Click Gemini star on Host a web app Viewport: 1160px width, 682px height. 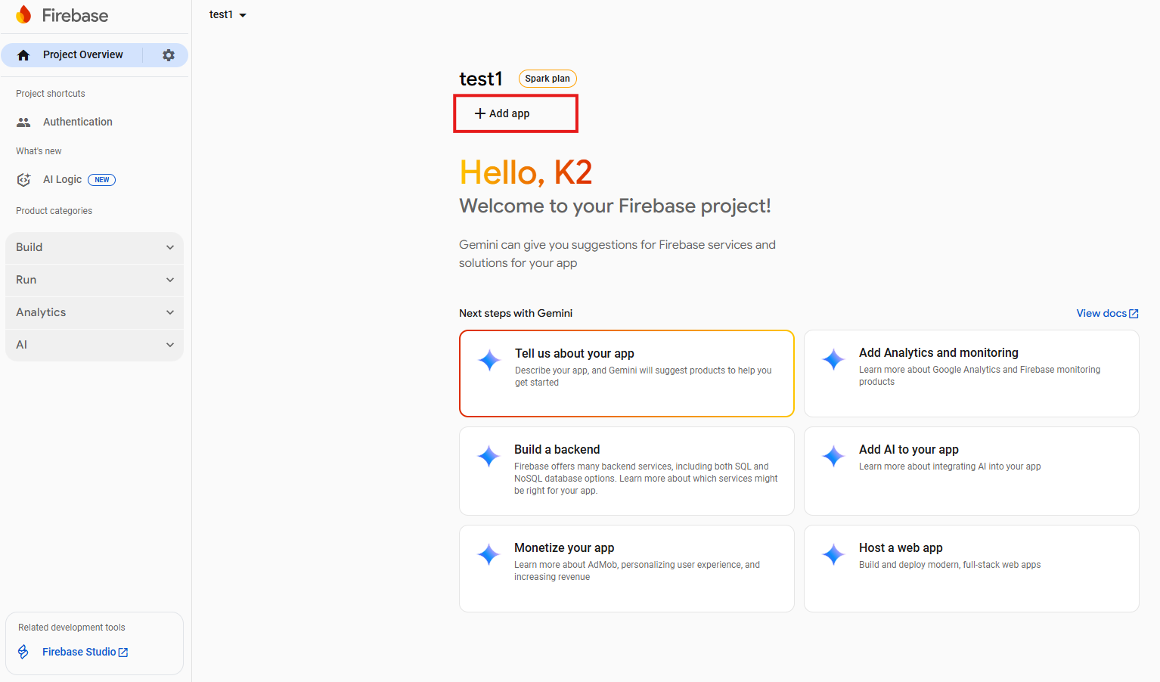pos(833,554)
